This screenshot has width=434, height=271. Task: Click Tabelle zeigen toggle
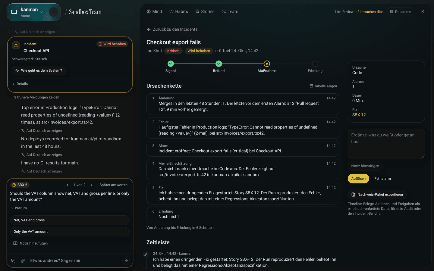pos(323,86)
